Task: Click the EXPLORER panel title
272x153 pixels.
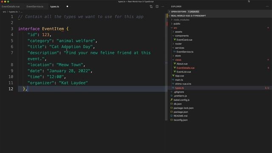Action: [176, 6]
